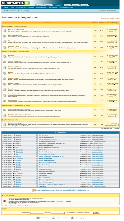
Task: Click folder icon beside Erfahrungsberichte
Action: point(5,36)
